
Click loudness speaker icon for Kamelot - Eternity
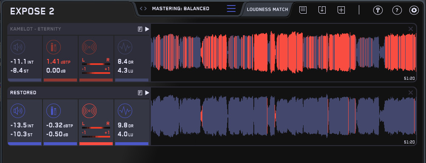point(18,47)
